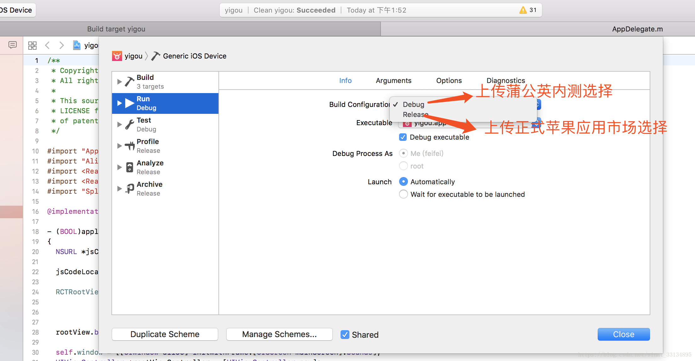Select Wait for executable to be launched
Image resolution: width=695 pixels, height=361 pixels.
(x=404, y=194)
